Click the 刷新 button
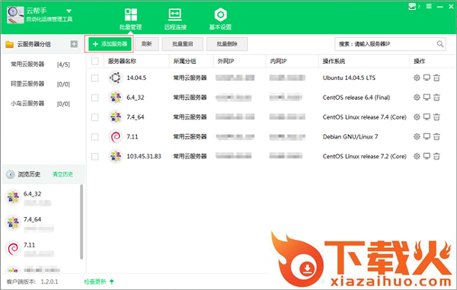Image resolution: width=457 pixels, height=290 pixels. coord(146,44)
